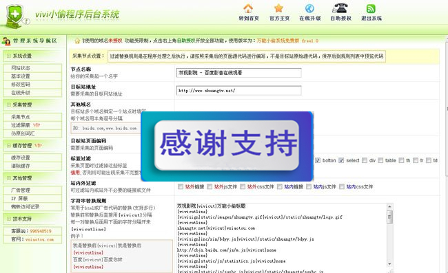
Task: Check the 站外css文件 filter checkbox
Action: click(243, 186)
